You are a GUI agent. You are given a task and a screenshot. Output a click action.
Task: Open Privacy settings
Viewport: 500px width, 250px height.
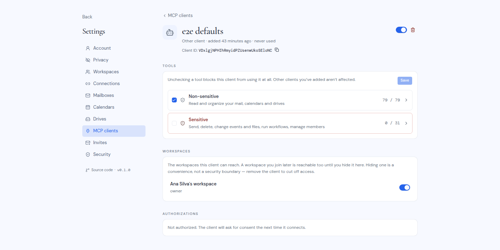(x=114, y=60)
